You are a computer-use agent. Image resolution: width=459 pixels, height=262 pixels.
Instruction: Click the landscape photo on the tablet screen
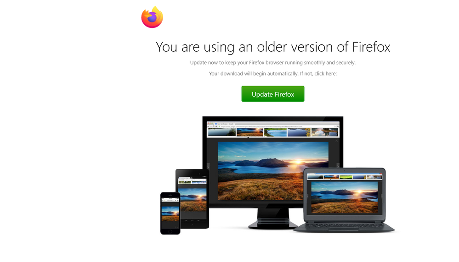click(x=193, y=200)
